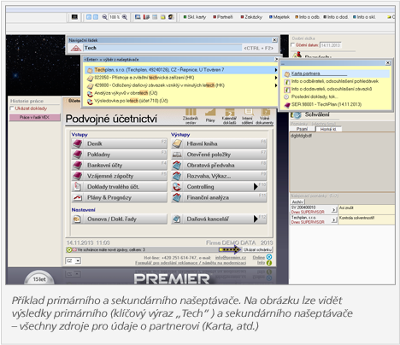Open arrow button beside Techplan, s.r.o. note
This screenshot has width=400, height=345.
(334, 219)
